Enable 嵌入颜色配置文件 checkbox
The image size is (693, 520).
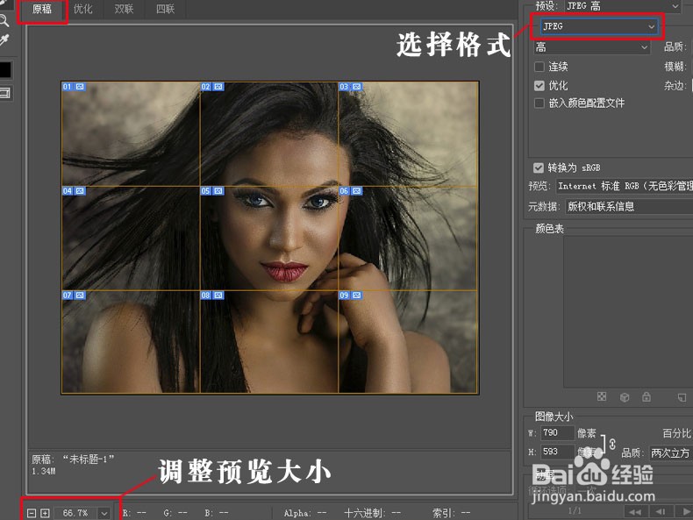pyautogui.click(x=539, y=103)
